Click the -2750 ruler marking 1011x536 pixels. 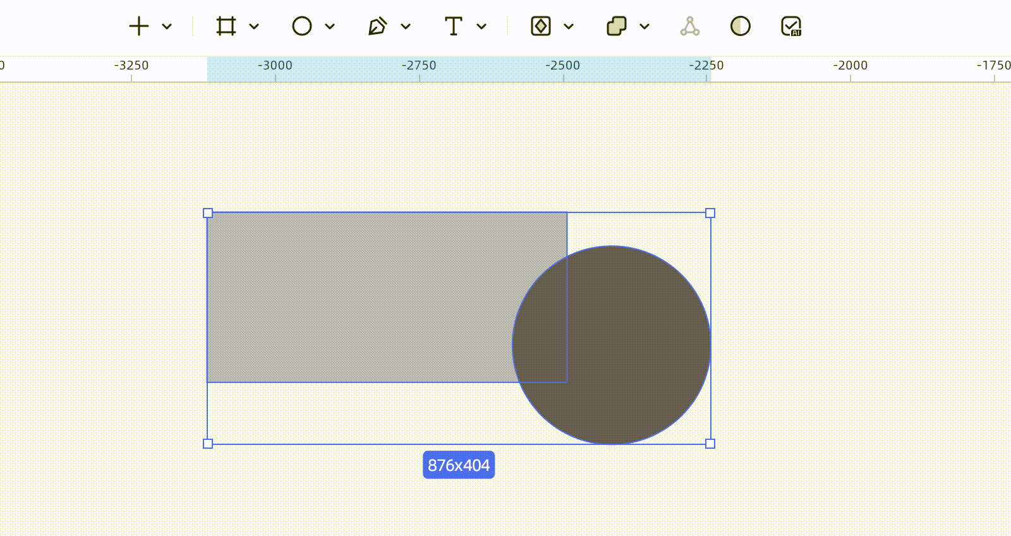(x=419, y=65)
